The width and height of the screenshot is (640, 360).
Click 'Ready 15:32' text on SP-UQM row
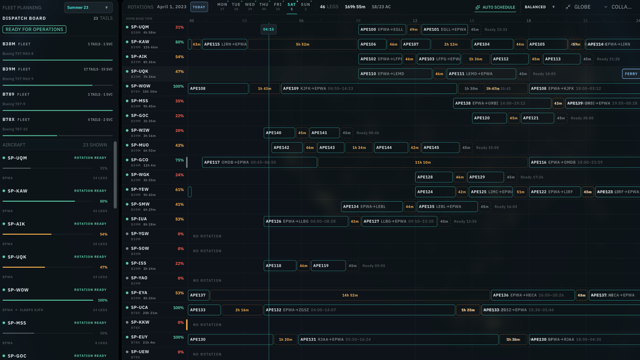pyautogui.click(x=496, y=30)
